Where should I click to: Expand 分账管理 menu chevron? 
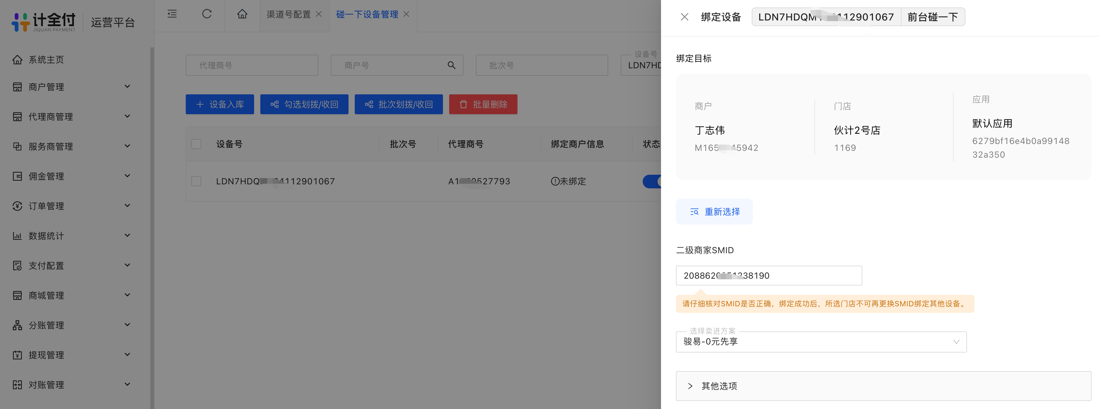pyautogui.click(x=127, y=325)
